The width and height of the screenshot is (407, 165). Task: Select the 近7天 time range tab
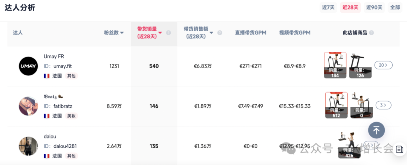(x=328, y=7)
